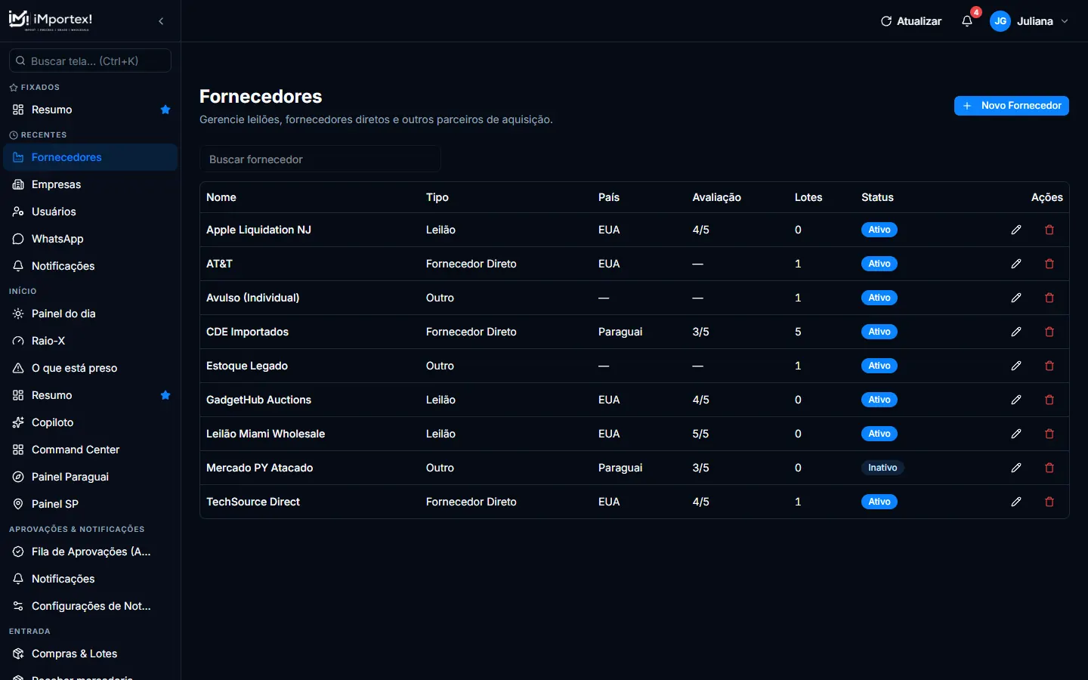Image resolution: width=1088 pixels, height=680 pixels.
Task: Go to Compras & Lotes
Action: point(91,654)
